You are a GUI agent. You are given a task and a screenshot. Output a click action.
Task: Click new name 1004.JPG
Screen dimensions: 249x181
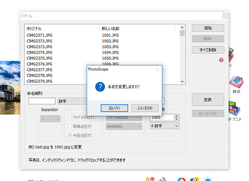pyautogui.click(x=110, y=52)
